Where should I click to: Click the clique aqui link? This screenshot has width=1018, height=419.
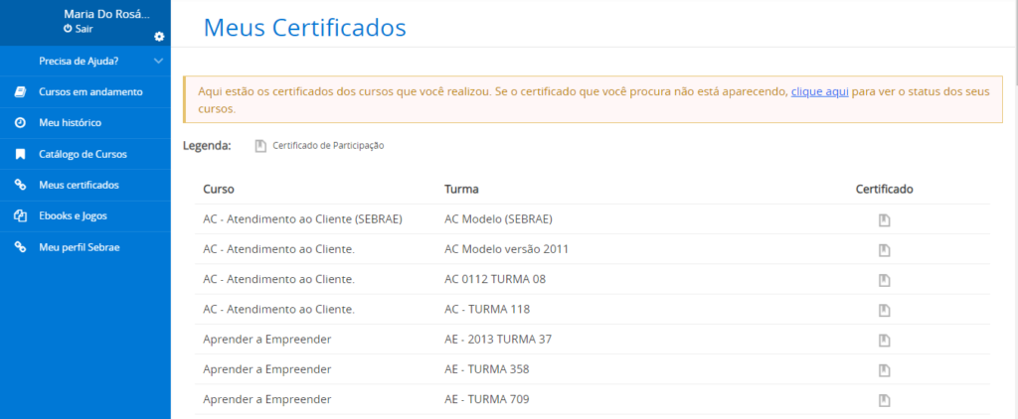coord(819,92)
